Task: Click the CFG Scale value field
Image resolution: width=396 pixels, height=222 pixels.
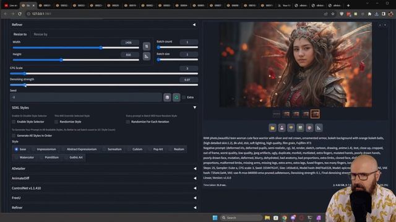Action: point(189,68)
